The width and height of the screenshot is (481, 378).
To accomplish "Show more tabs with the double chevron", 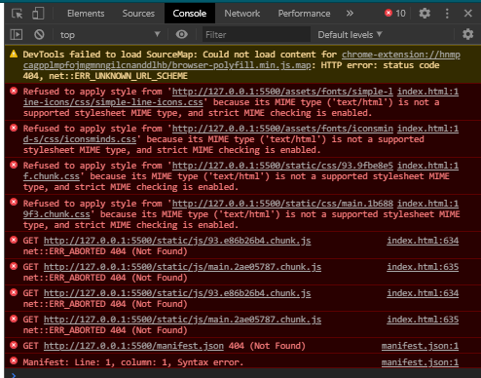I will (350, 14).
